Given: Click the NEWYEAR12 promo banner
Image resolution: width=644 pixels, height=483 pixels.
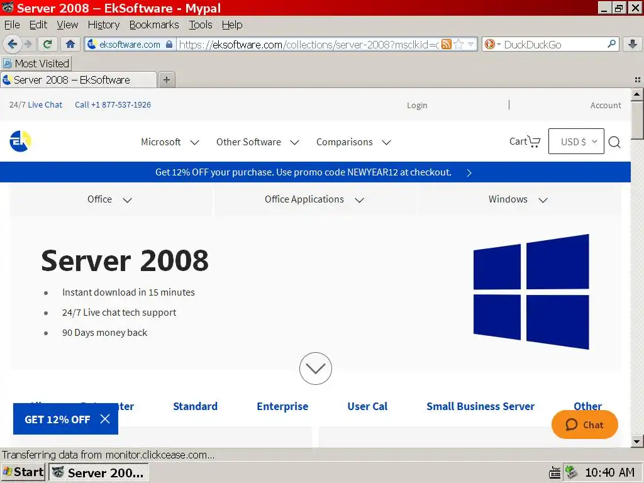Looking at the screenshot, I should pos(303,172).
